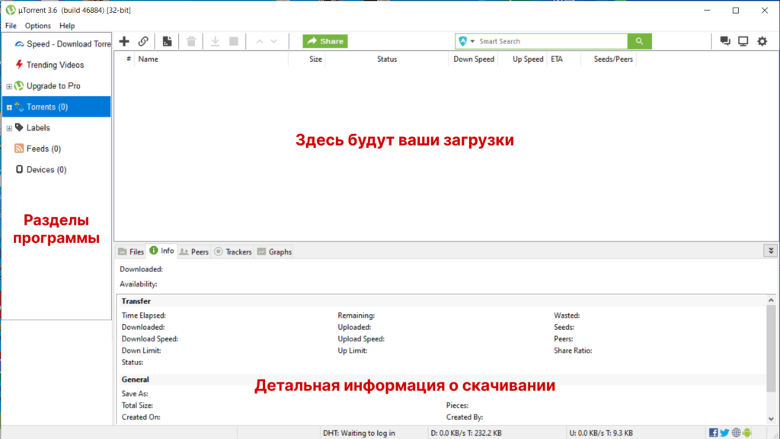Click the Twitter icon in status bar
780x439 pixels.
coord(724,433)
